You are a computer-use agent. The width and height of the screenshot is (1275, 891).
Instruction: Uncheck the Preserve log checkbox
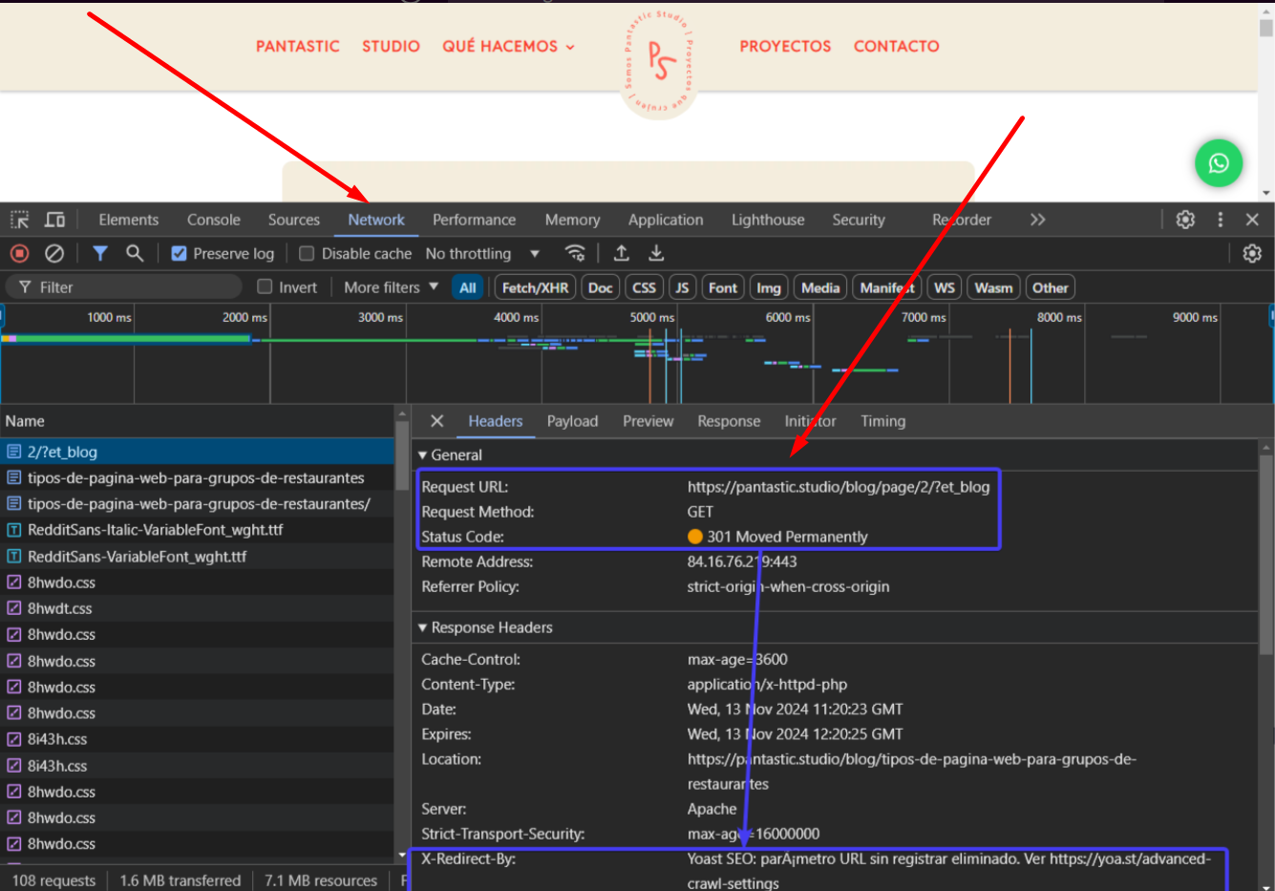pos(179,253)
